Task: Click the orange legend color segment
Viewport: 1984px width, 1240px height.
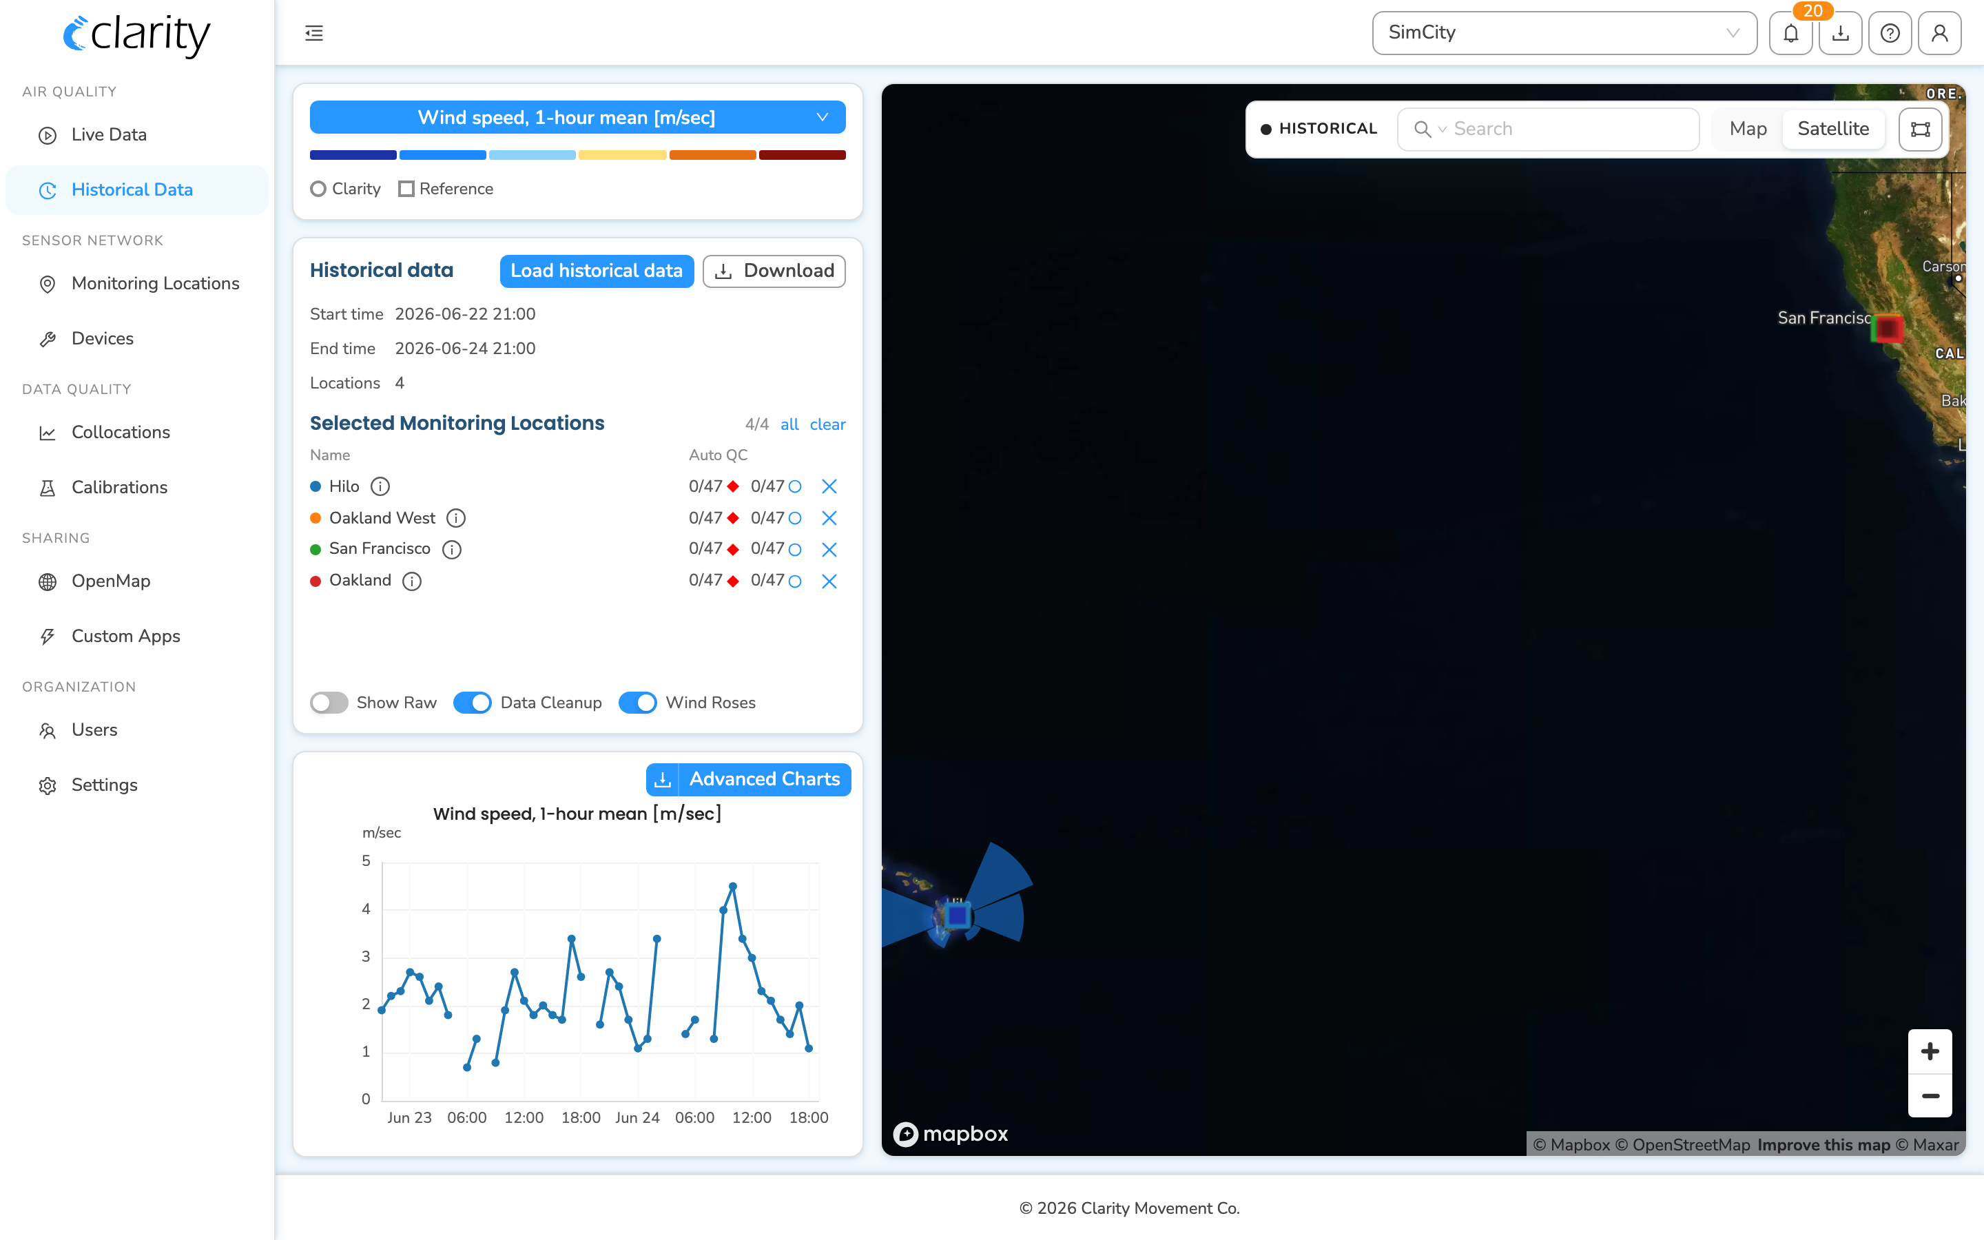Action: pyautogui.click(x=712, y=155)
